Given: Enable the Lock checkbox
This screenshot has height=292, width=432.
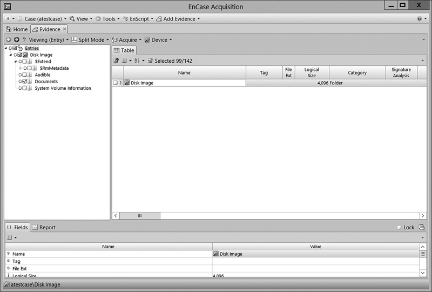Looking at the screenshot, I should tap(399, 227).
